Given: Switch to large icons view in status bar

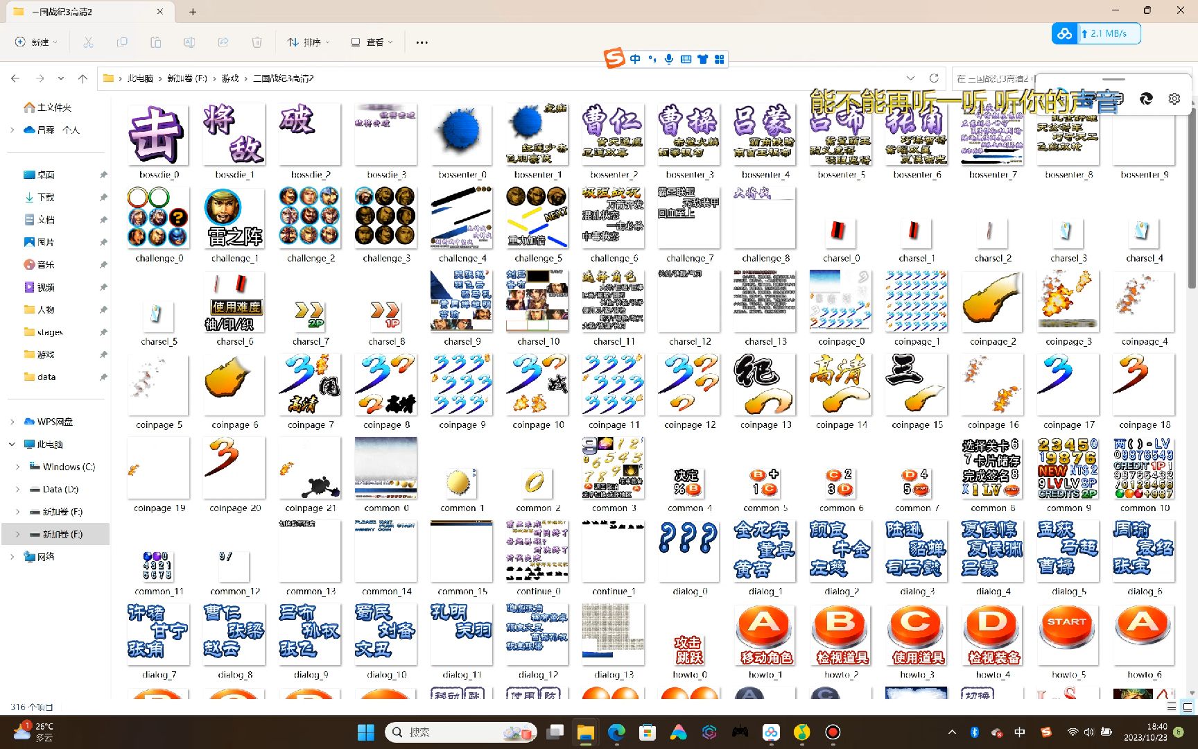Looking at the screenshot, I should [x=1187, y=707].
